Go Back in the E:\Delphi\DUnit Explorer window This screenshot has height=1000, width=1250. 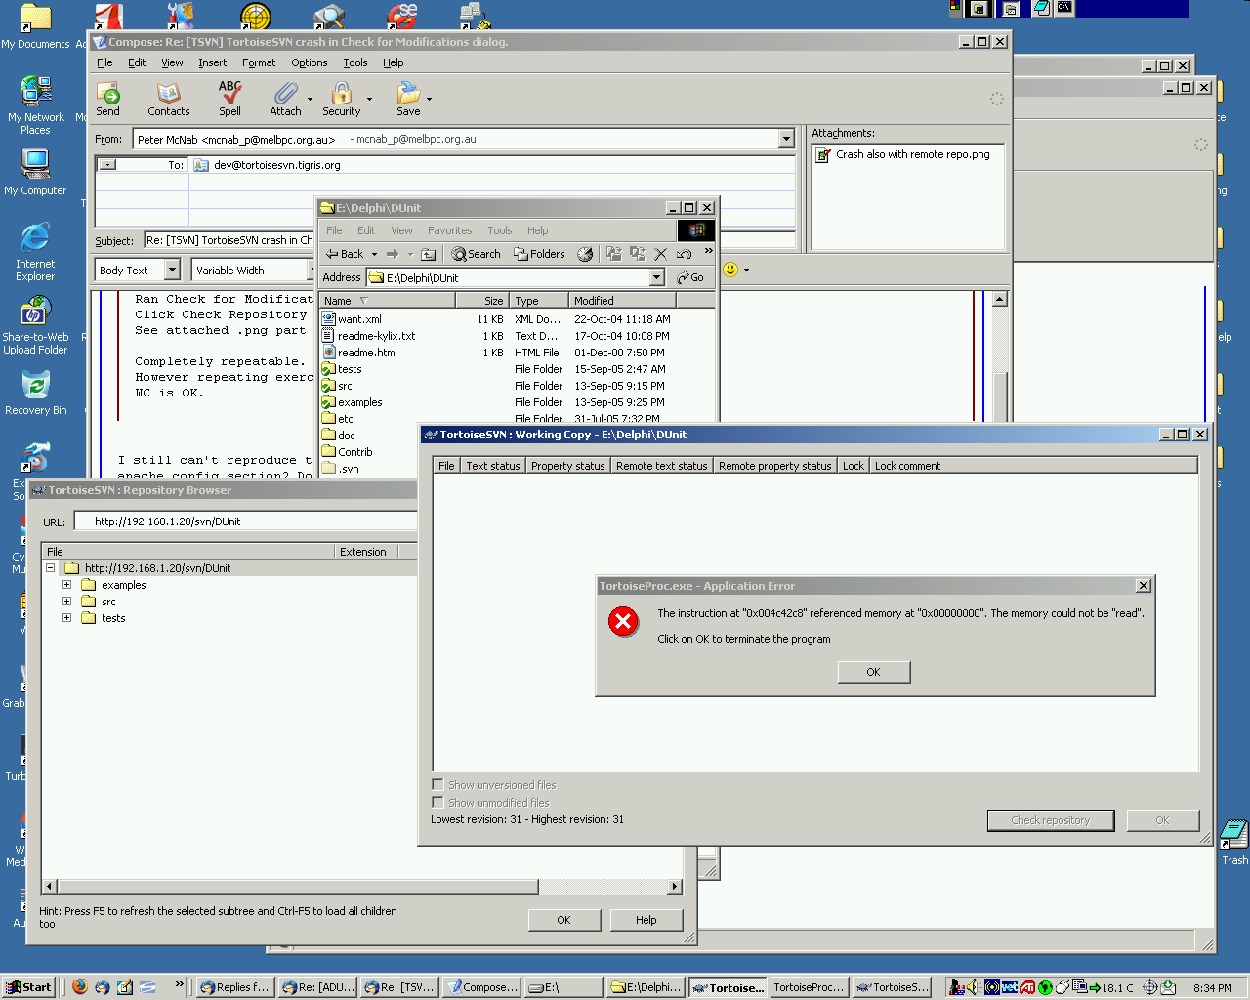[x=345, y=254]
